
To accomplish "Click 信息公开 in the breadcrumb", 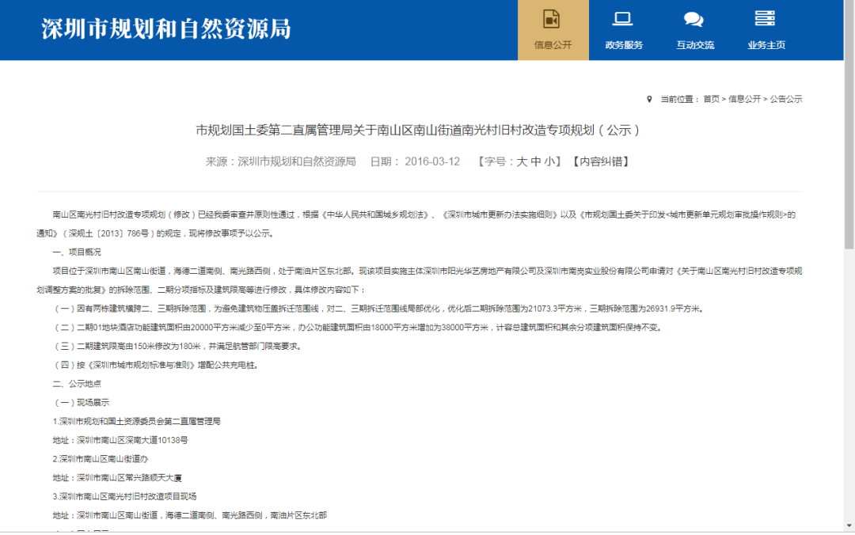I will click(x=744, y=99).
